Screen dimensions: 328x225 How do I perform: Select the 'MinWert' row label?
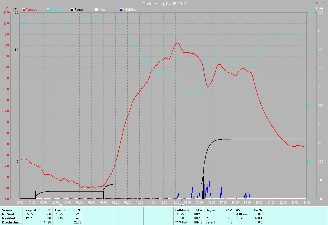pos(8,214)
